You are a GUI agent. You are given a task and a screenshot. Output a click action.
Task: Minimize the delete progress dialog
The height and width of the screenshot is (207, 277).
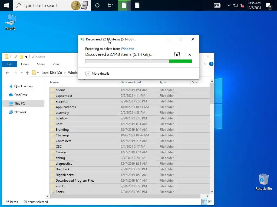pos(168,39)
